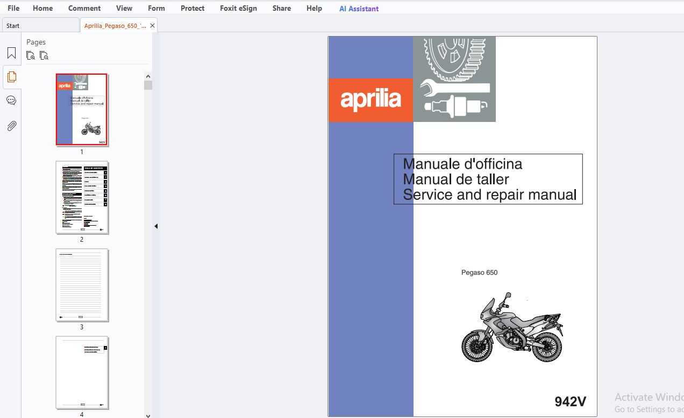Click the aprilia logo on page
The width and height of the screenshot is (684, 418).
coord(370,100)
